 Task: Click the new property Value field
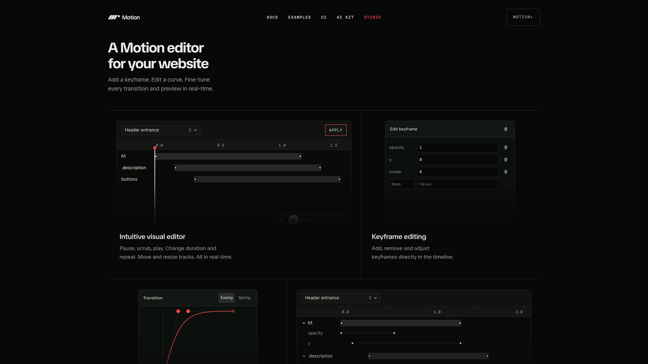[x=458, y=184]
